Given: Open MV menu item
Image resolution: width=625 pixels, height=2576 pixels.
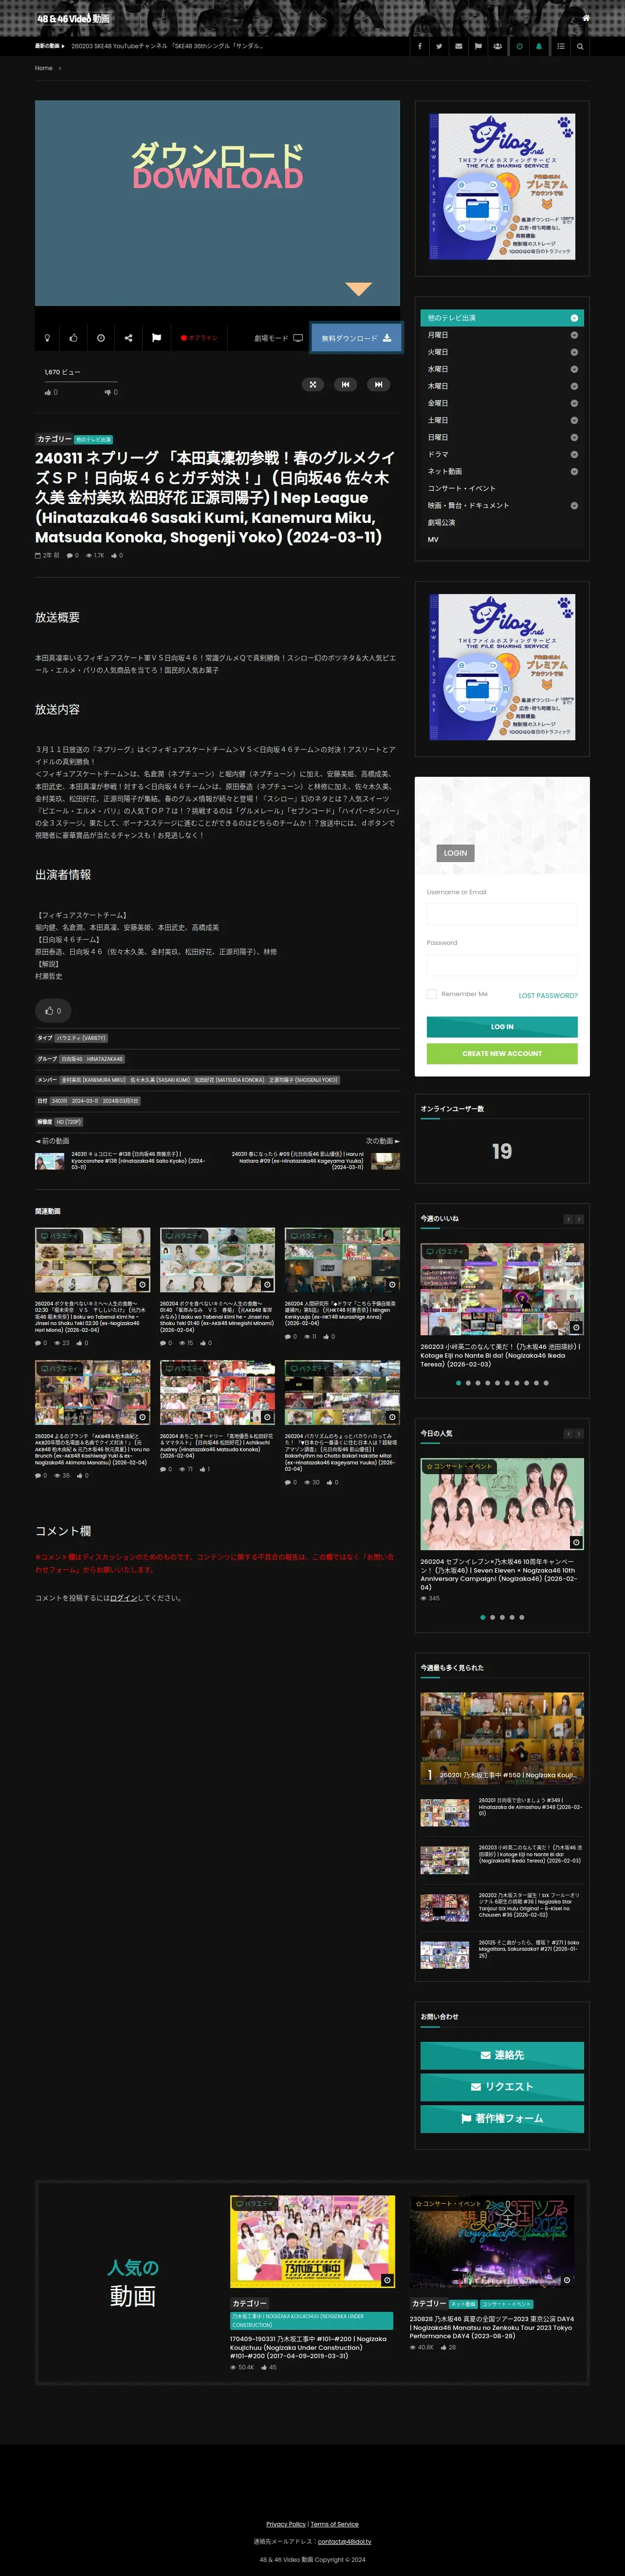Looking at the screenshot, I should pyautogui.click(x=501, y=539).
